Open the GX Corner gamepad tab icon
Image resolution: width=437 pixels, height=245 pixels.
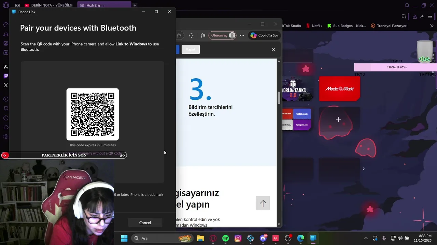(x=17, y=5)
